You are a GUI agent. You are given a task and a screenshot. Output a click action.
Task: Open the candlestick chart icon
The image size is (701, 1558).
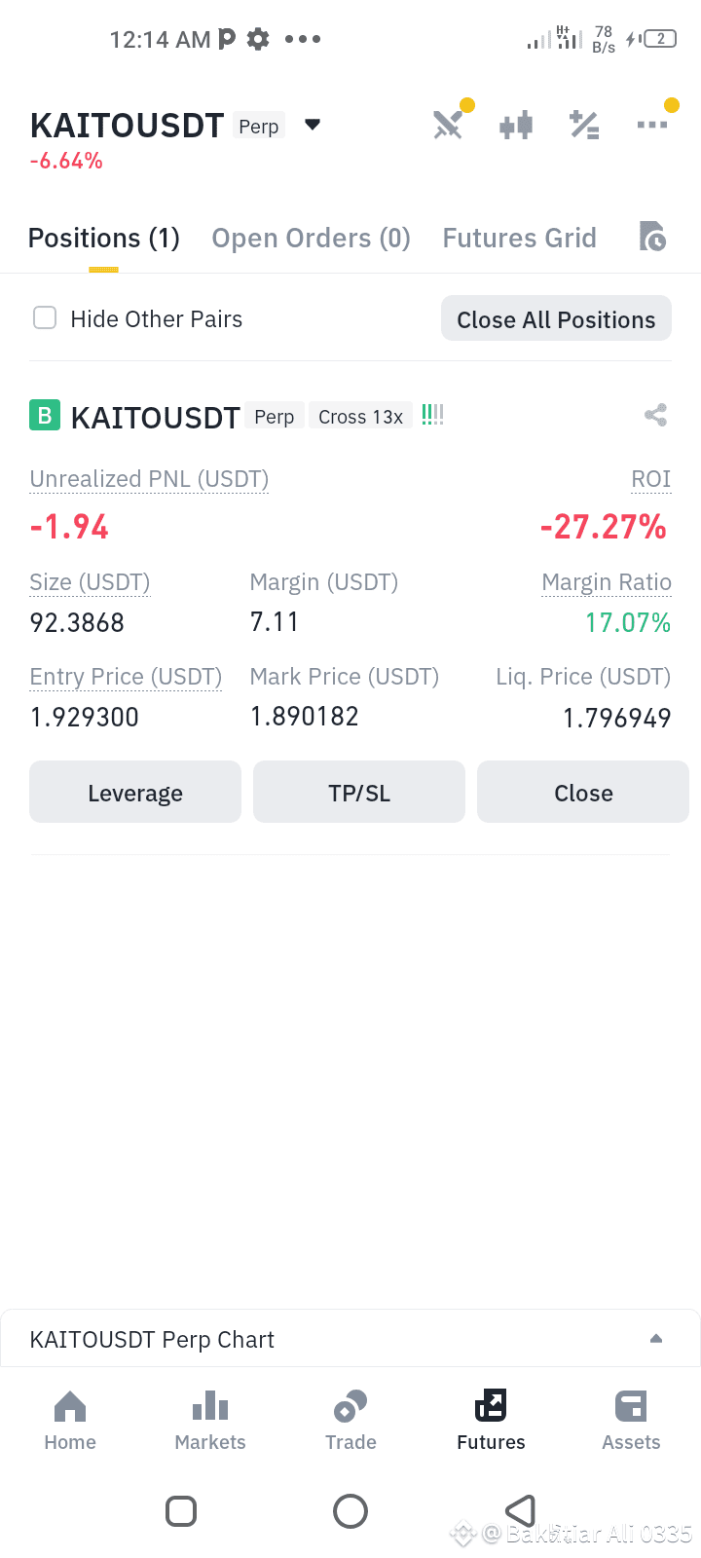click(x=516, y=125)
